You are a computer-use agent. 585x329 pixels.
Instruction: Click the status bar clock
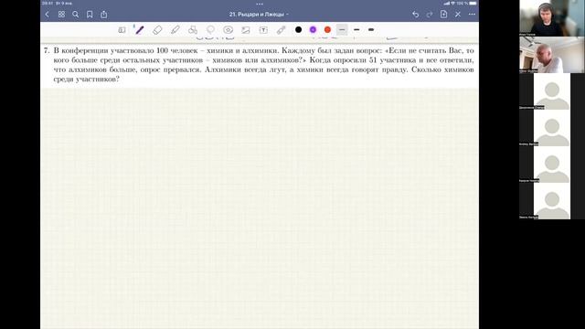pyautogui.click(x=48, y=3)
